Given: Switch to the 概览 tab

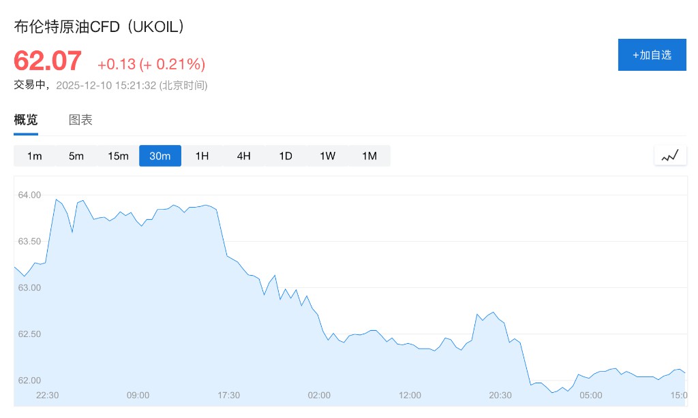Looking at the screenshot, I should (26, 120).
